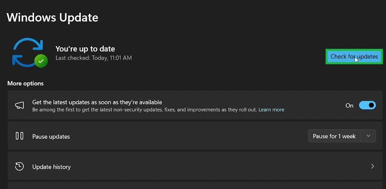This screenshot has height=189, width=386.
Task: Click the pause bars icon
Action: click(19, 136)
